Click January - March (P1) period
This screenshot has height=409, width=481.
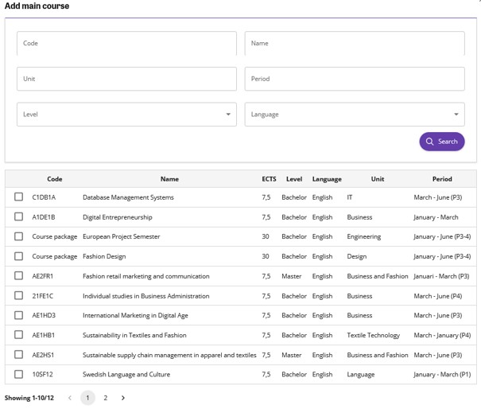tap(442, 375)
